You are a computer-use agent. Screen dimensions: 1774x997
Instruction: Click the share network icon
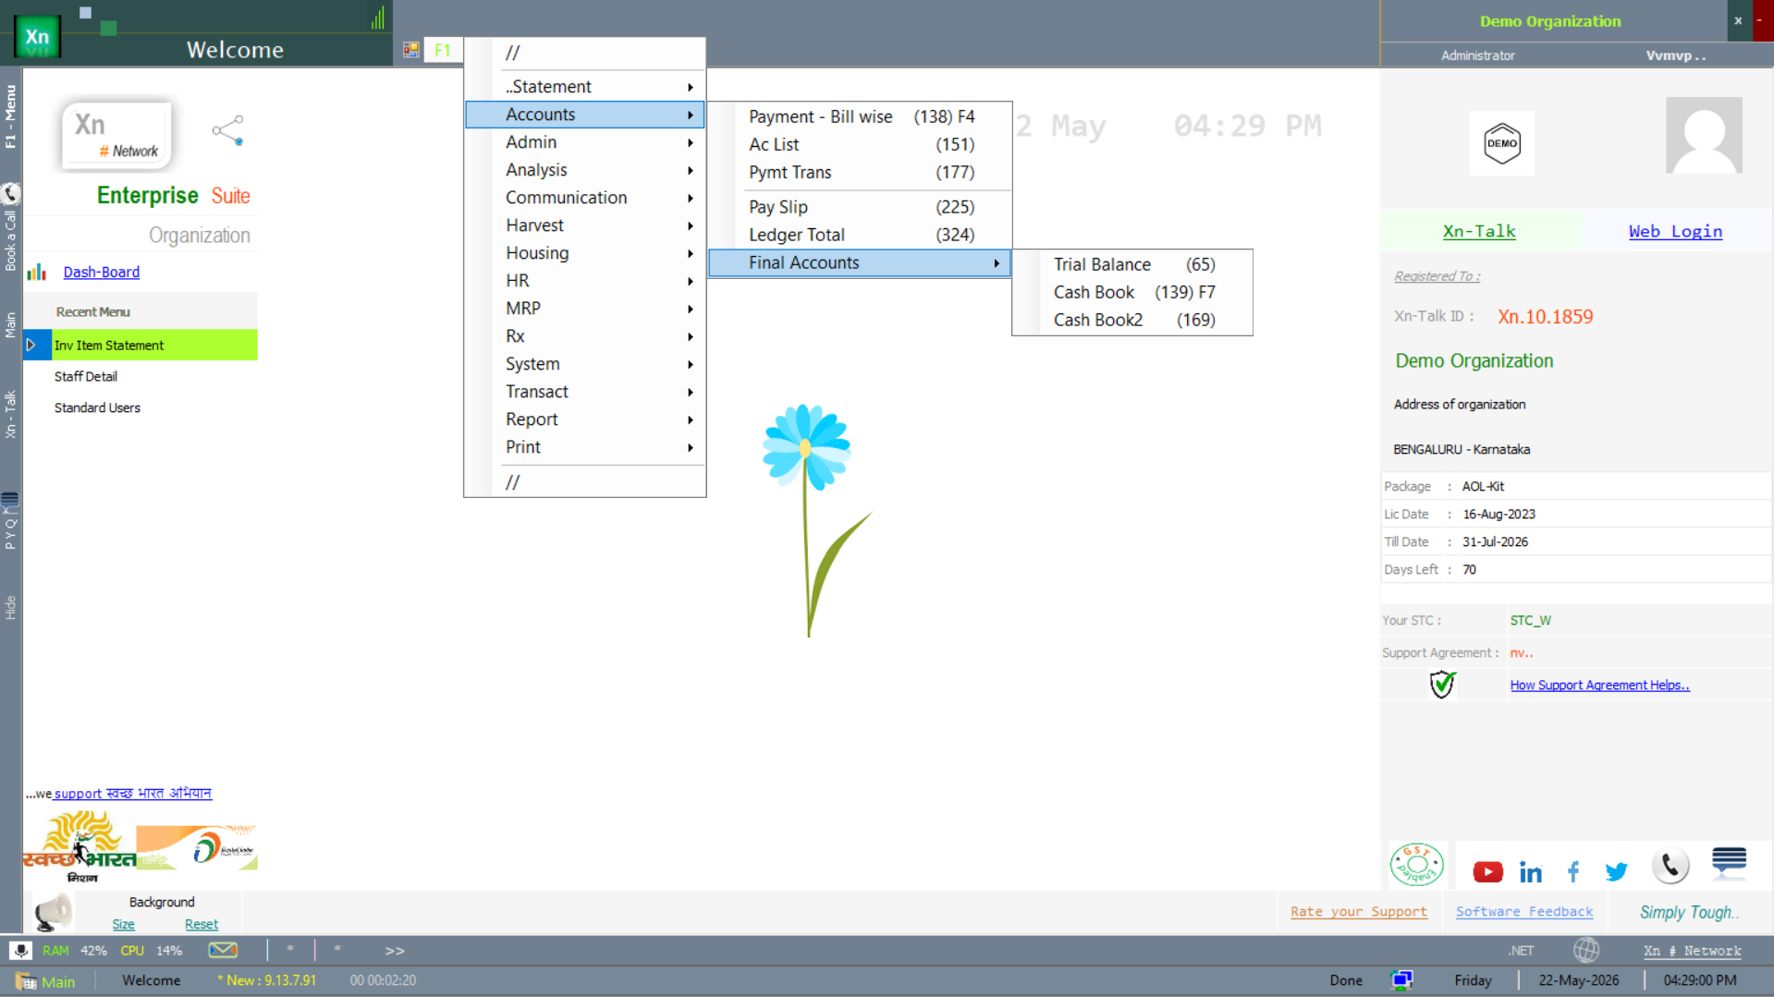[227, 130]
